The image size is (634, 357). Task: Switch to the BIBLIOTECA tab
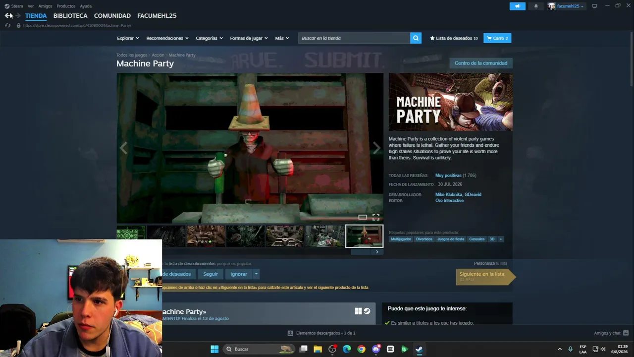(70, 16)
